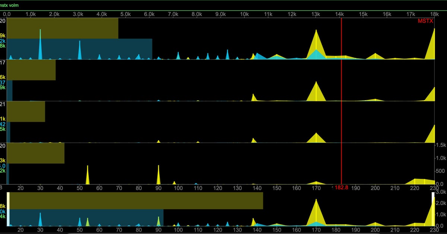Screen dimensions: 447x234
Task: Select the mstx volm title tab
Action: tap(9, 6)
